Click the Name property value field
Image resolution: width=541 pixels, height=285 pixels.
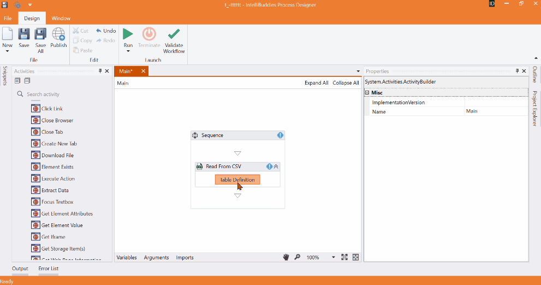[496, 111]
